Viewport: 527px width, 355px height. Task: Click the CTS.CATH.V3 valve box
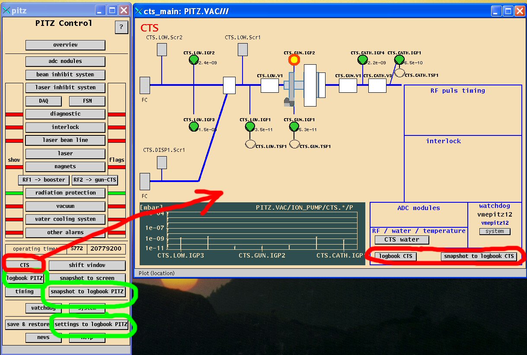pos(377,85)
